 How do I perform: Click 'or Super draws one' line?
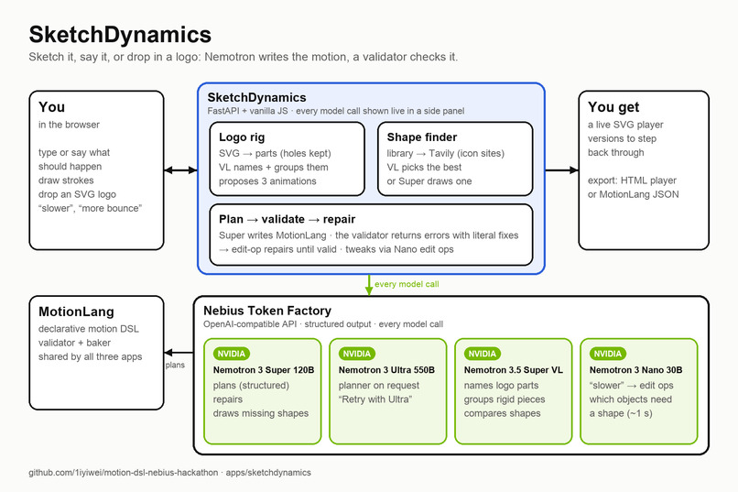(x=429, y=181)
